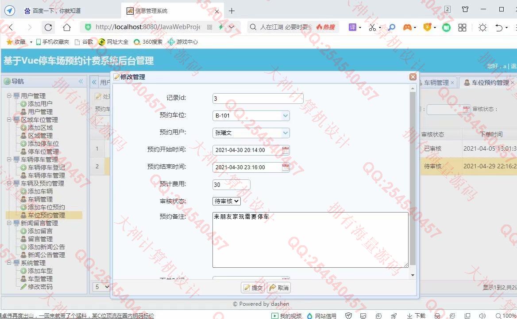Go to browser home page icon

point(66,27)
